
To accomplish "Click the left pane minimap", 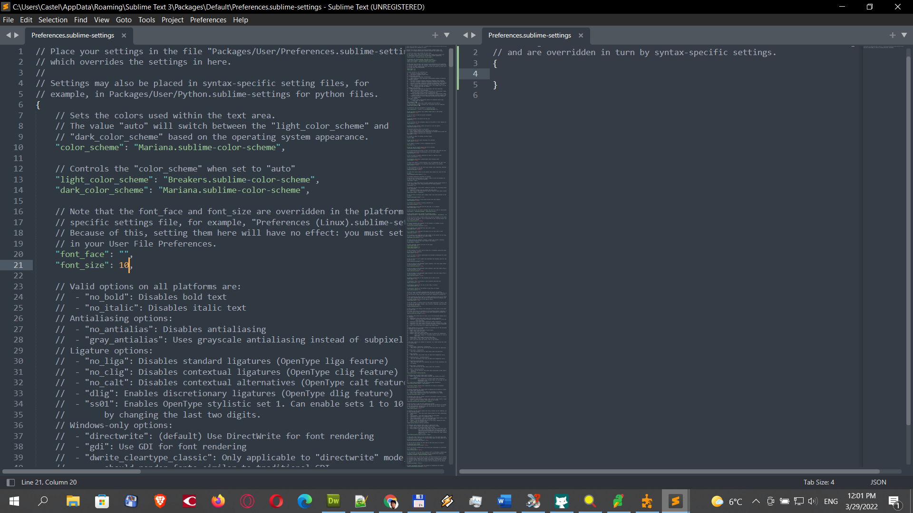I will (x=427, y=256).
